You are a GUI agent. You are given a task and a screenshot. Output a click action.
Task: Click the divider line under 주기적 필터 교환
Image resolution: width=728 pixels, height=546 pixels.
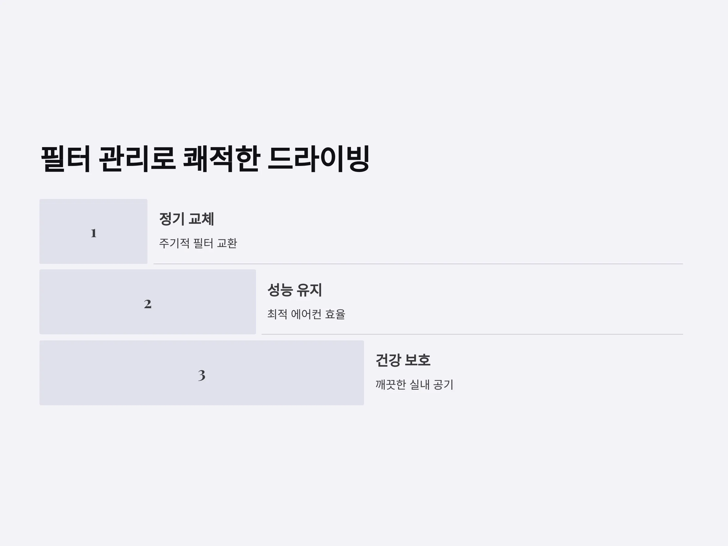418,264
